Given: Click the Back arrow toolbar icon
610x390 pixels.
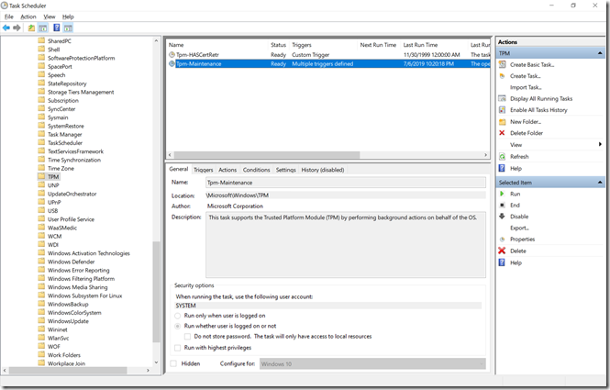Looking at the screenshot, I should (x=7, y=28).
